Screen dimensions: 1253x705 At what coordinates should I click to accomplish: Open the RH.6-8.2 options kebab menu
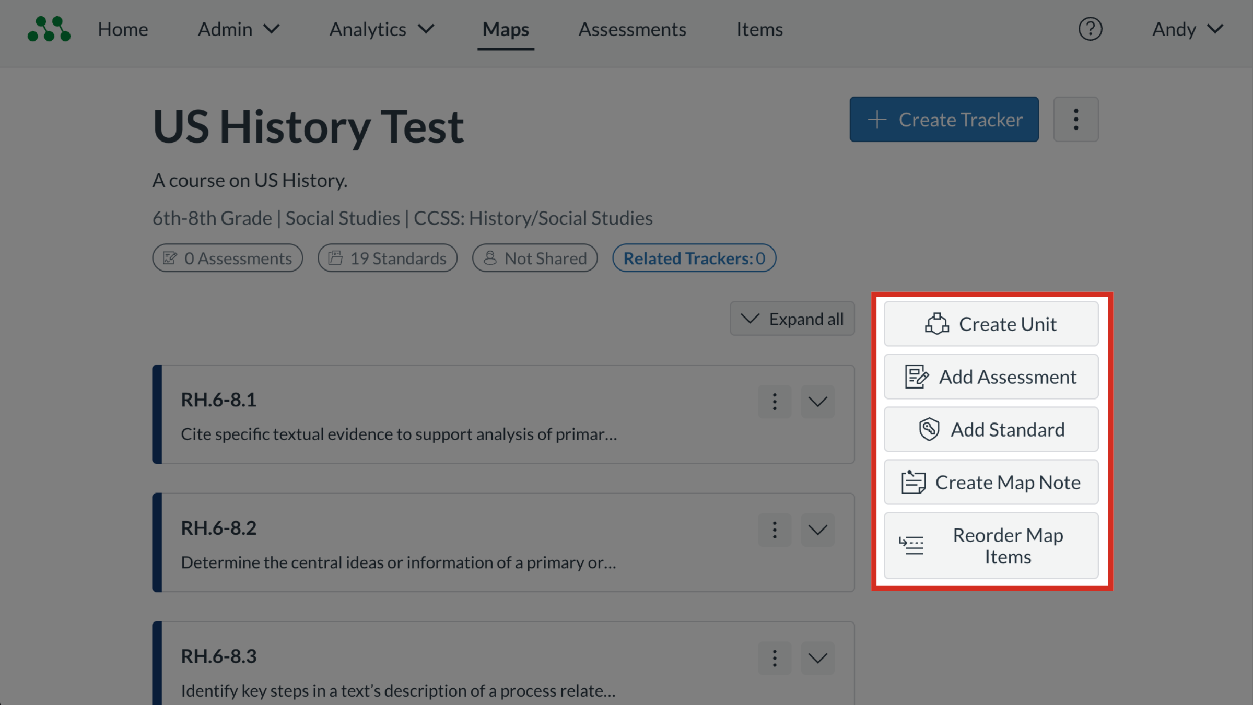pos(774,530)
